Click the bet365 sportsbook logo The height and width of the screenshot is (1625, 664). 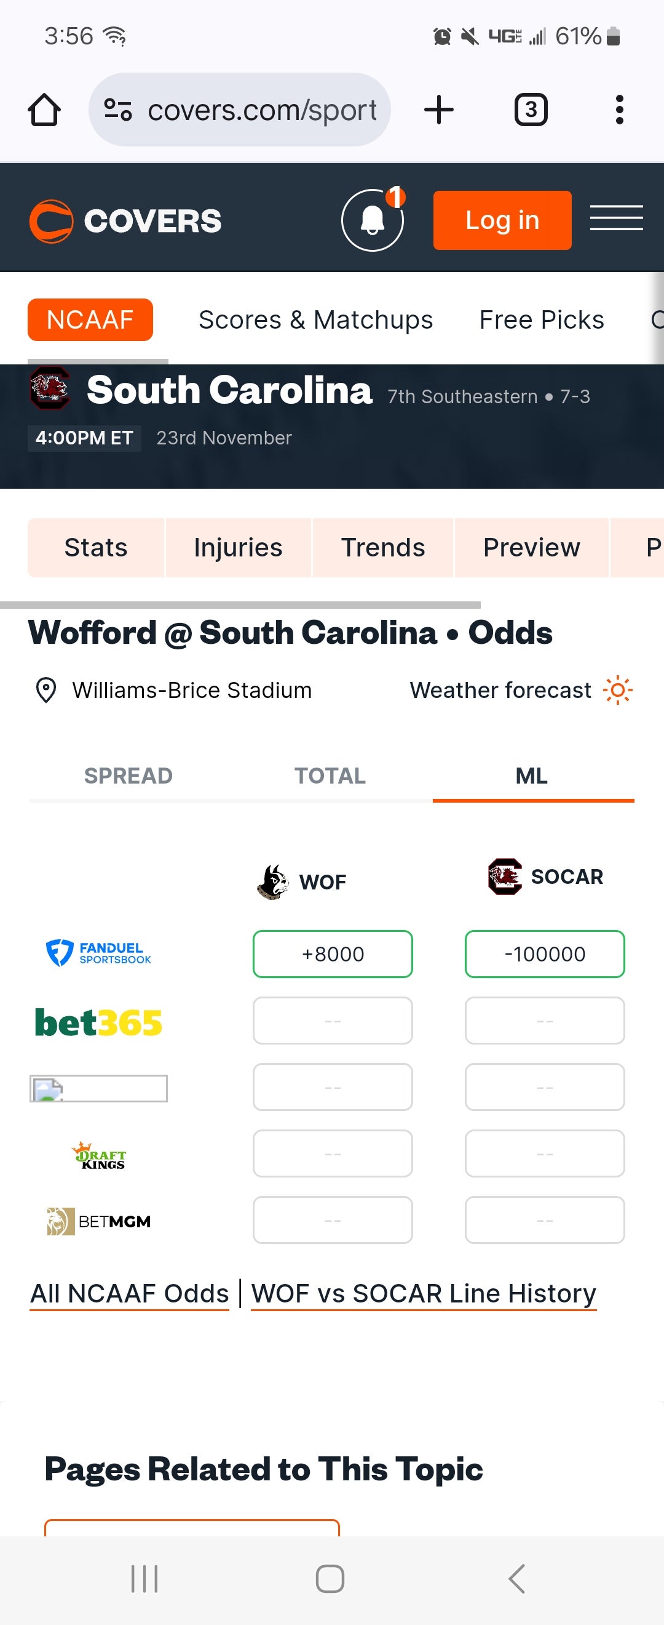(98, 1021)
